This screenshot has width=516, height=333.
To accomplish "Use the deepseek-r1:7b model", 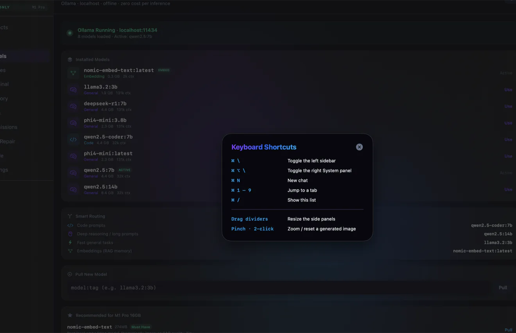I will tap(508, 106).
